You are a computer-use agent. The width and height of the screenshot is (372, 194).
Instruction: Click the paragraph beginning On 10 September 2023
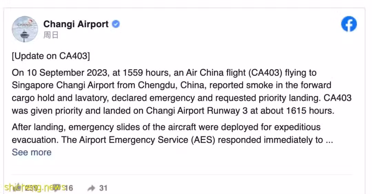[182, 92]
